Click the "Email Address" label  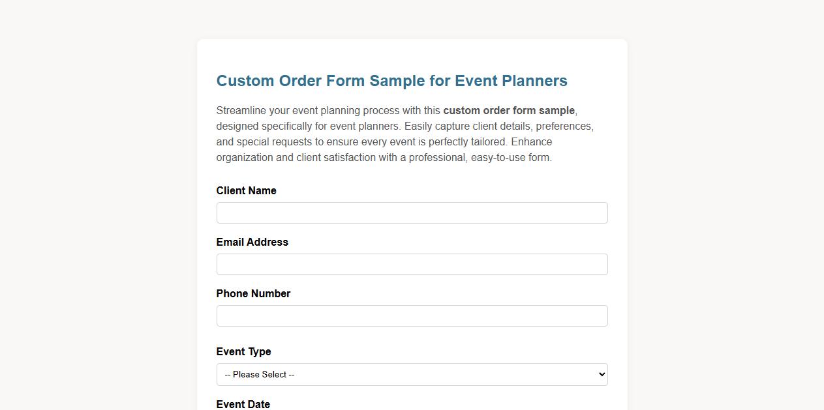tap(252, 242)
